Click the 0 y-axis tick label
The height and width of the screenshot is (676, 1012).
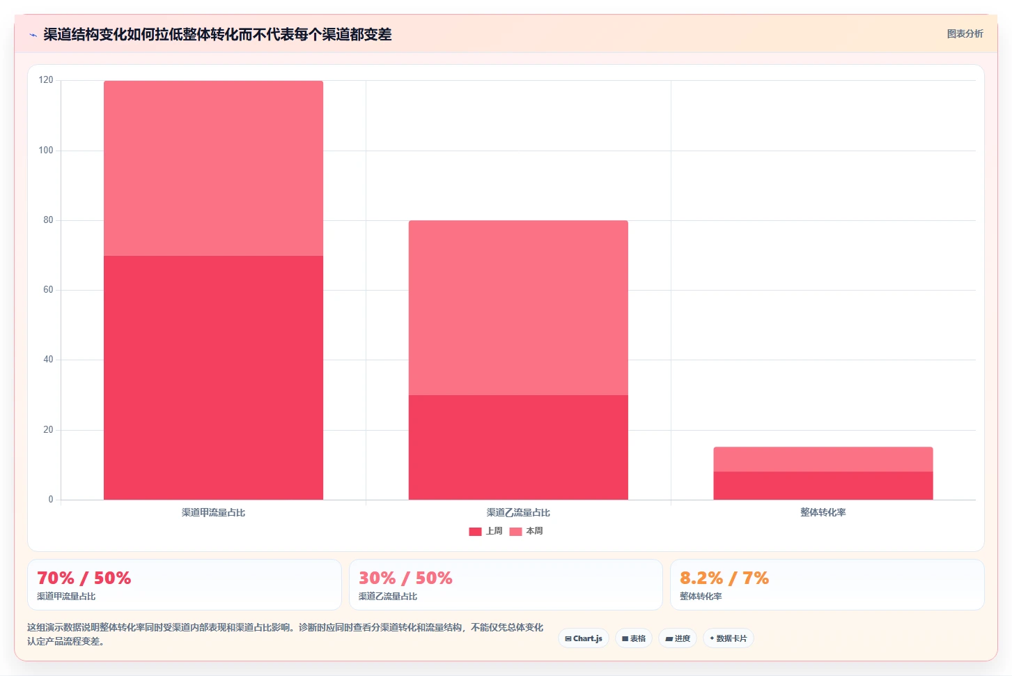click(x=50, y=499)
